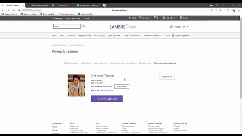Image resolution: width=242 pixels, height=136 pixels.
Task: Open Контакты via the location pin icon
Action: pos(140,18)
